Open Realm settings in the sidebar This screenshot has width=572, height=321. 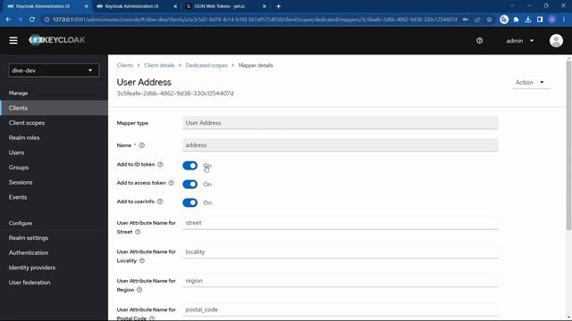click(x=54, y=238)
